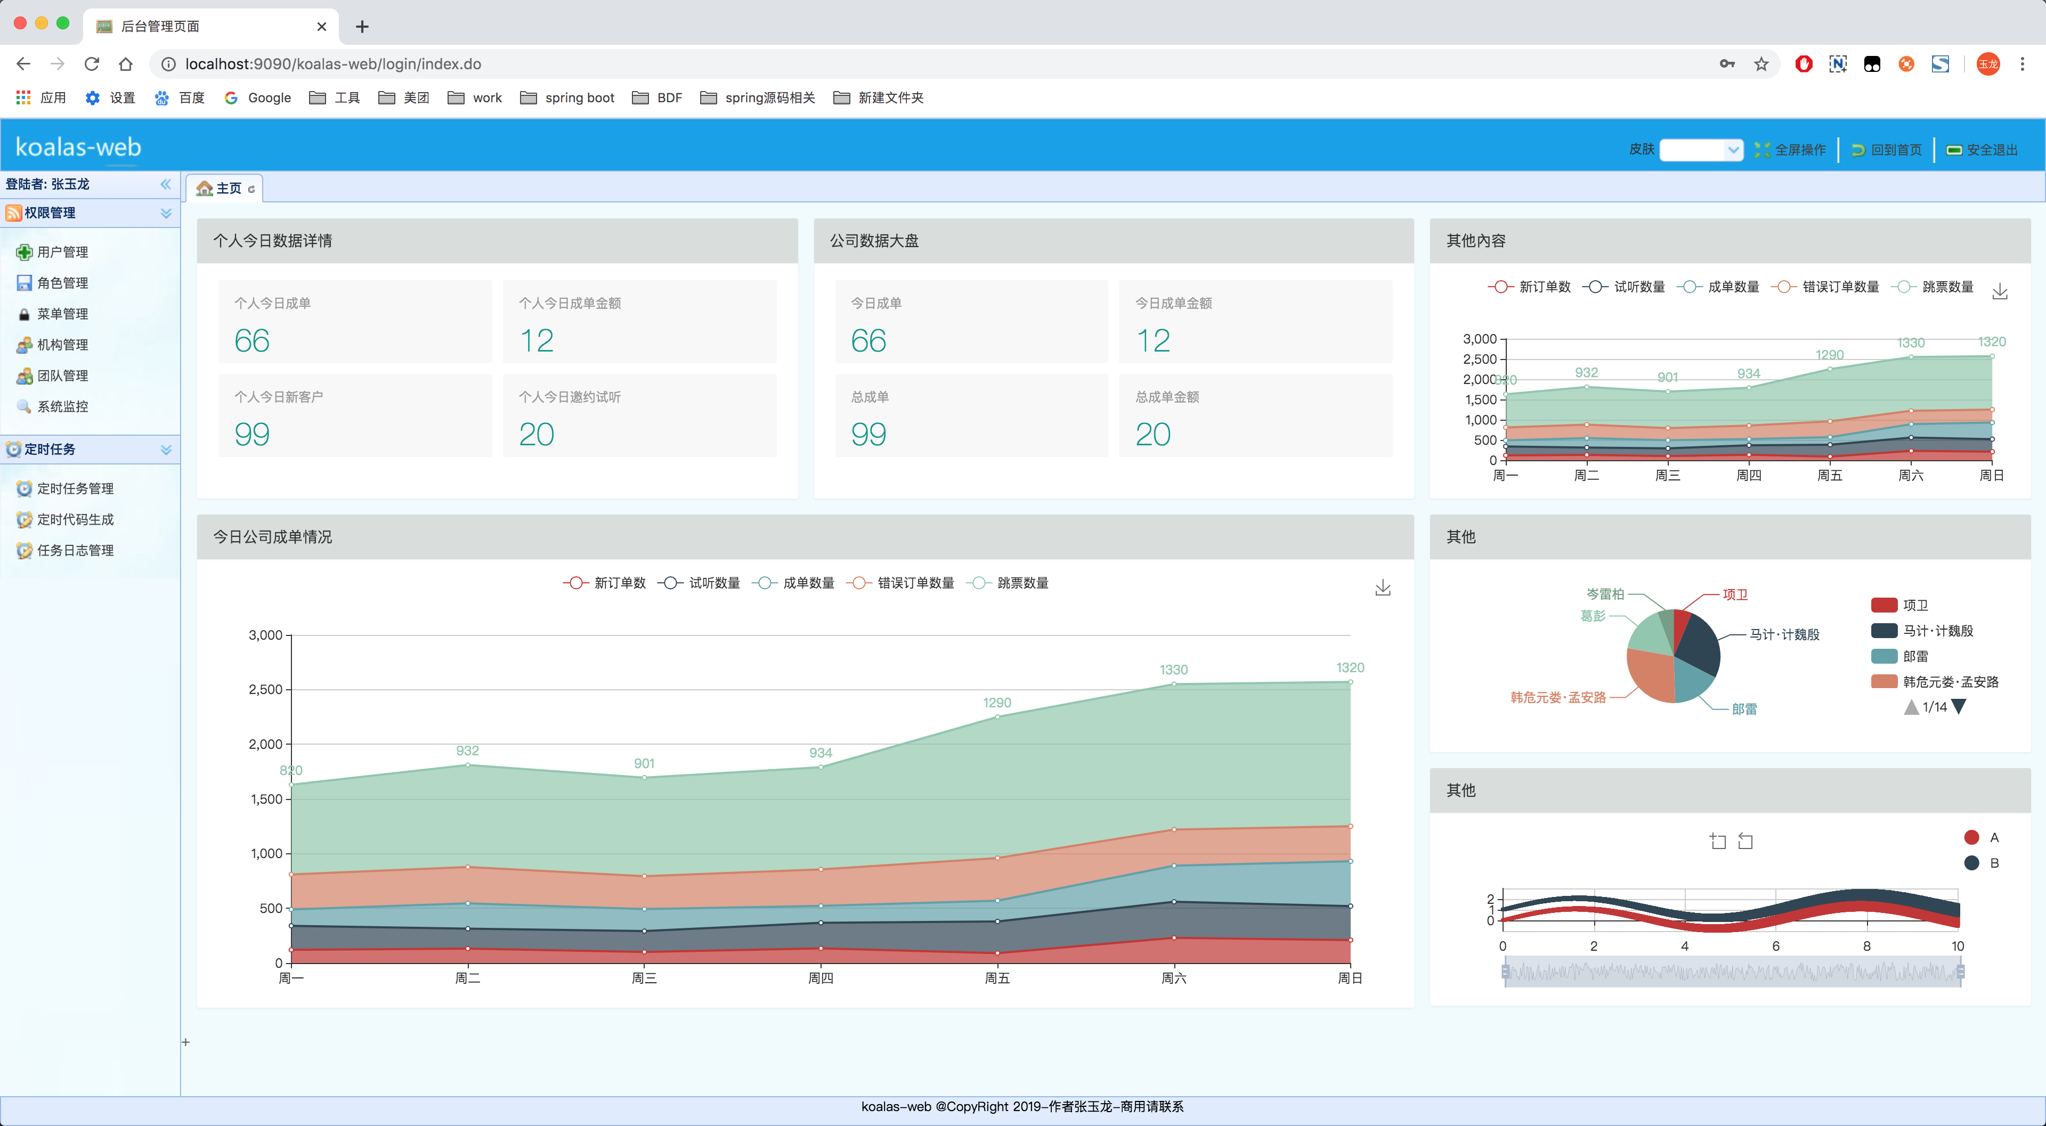Image resolution: width=2046 pixels, height=1126 pixels.
Task: Click the right handle of data zoom slider
Action: pyautogui.click(x=1961, y=971)
